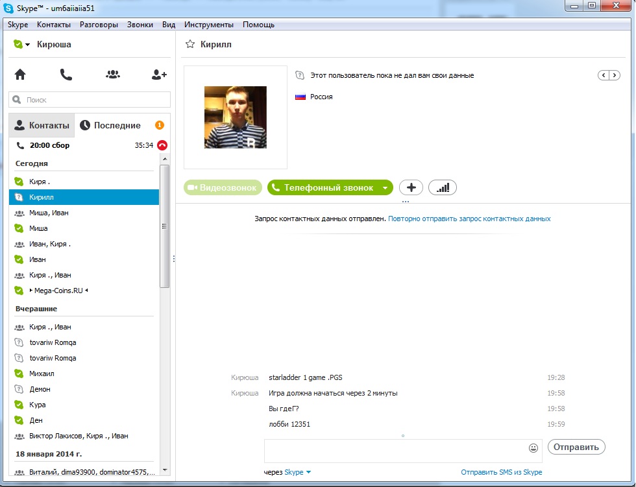Viewport: 636px width, 487px height.
Task: Select the Киря . contact
Action: click(x=84, y=182)
